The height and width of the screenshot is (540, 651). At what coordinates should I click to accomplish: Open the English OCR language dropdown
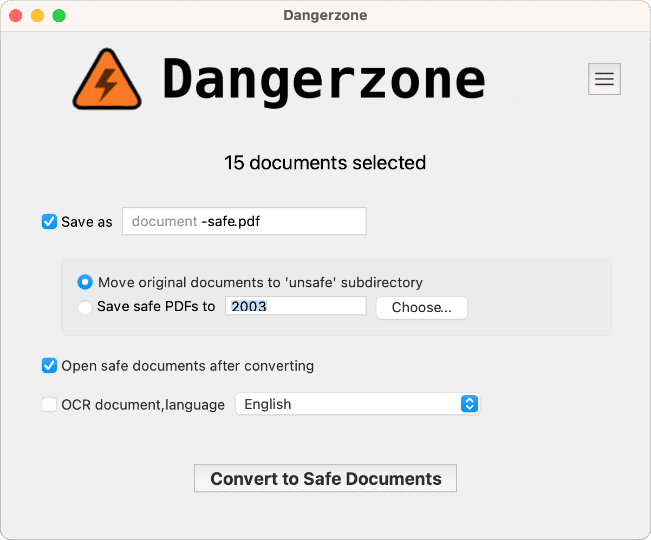coord(357,404)
